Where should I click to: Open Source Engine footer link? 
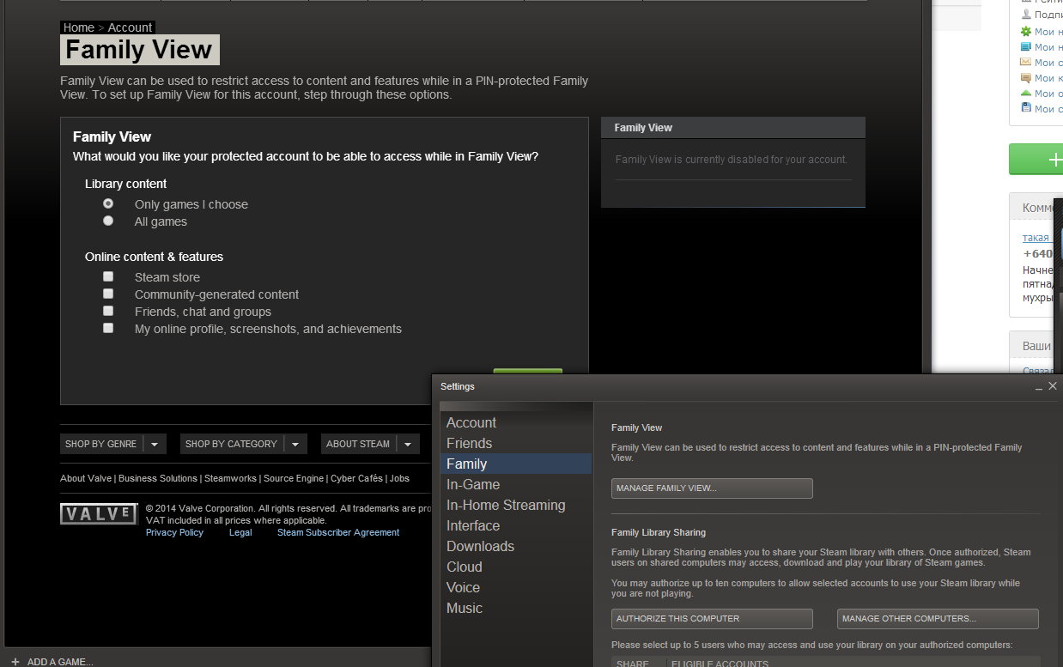pos(294,478)
